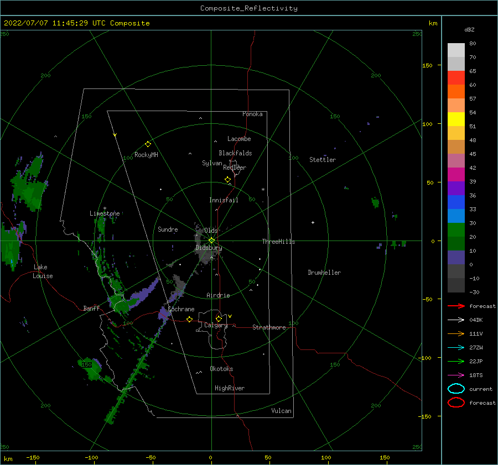The height and width of the screenshot is (465, 498).
Task: Click the Olds city label
Action: pos(211,231)
